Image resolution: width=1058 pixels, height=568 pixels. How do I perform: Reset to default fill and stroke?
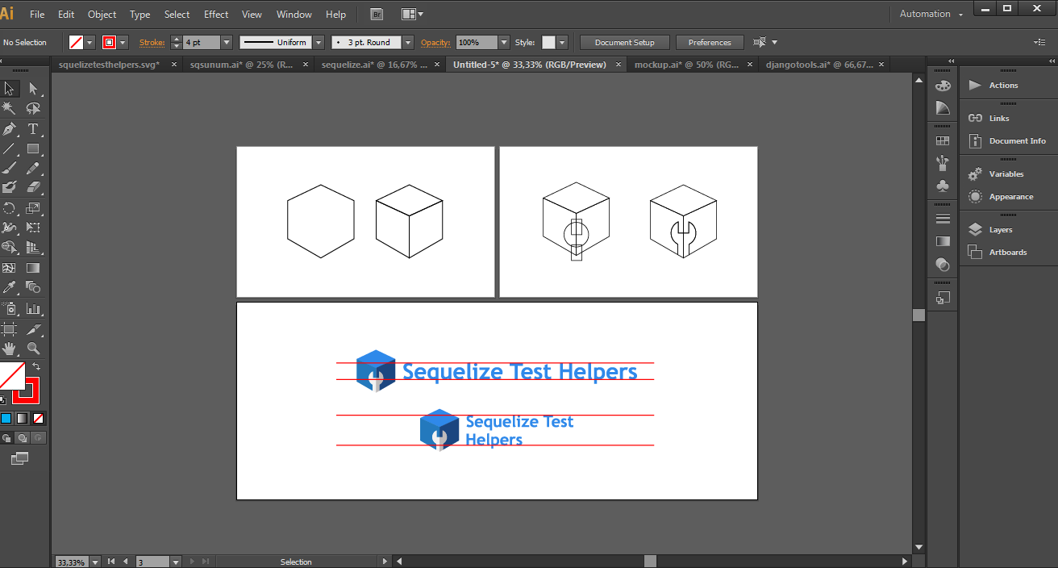(3, 399)
